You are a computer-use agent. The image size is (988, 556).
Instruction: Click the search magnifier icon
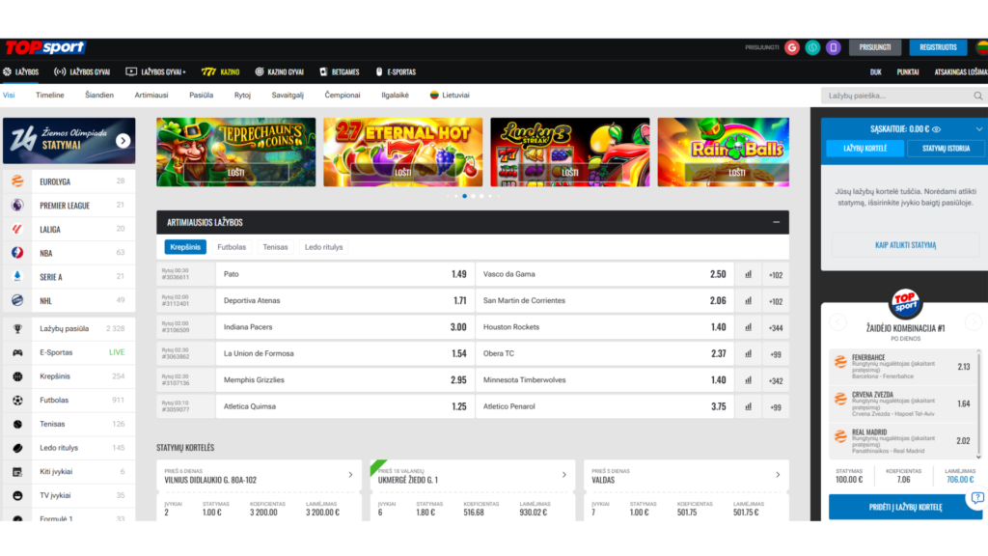click(978, 96)
